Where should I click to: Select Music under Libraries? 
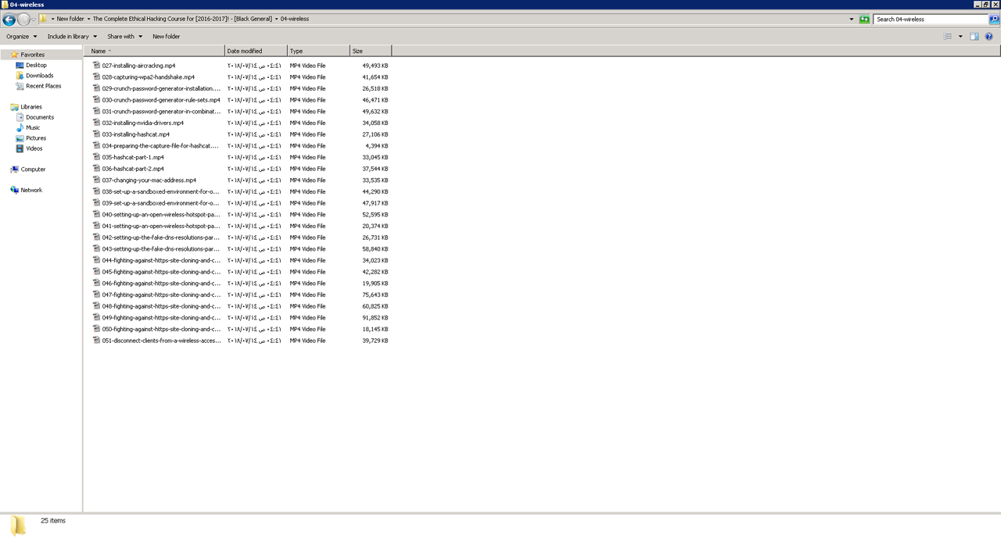click(x=33, y=128)
